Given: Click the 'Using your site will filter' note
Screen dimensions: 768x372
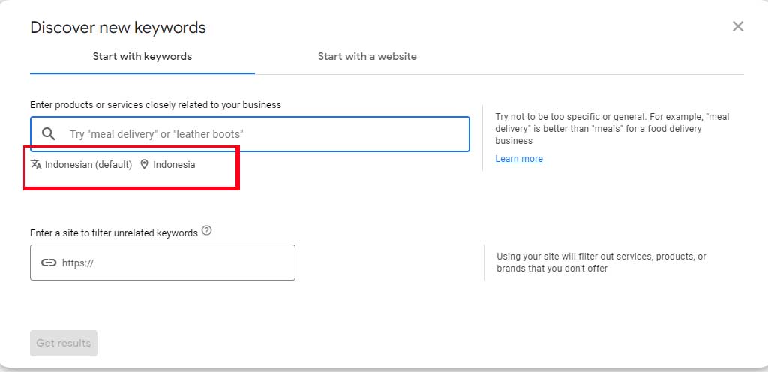Looking at the screenshot, I should coord(601,262).
